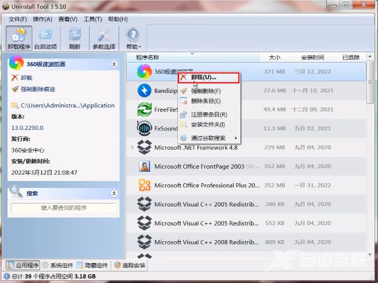Image resolution: width=378 pixels, height=283 pixels.
Task: Click the 键入要查找的程序 search field
Action: click(x=63, y=207)
